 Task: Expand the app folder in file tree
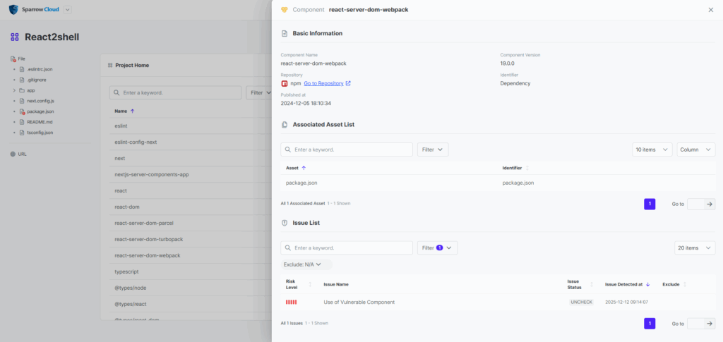[14, 90]
